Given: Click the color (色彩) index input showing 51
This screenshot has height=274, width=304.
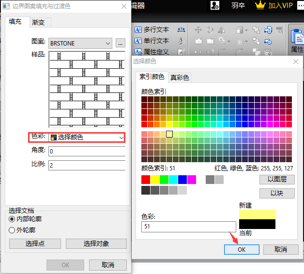Looking at the screenshot, I should 189,227.
